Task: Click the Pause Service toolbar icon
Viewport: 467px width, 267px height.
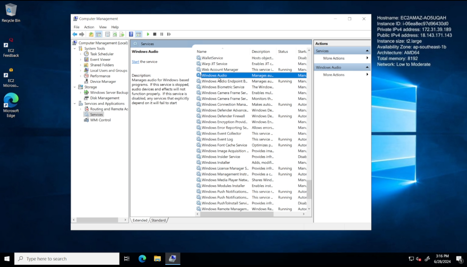Action: [x=162, y=34]
